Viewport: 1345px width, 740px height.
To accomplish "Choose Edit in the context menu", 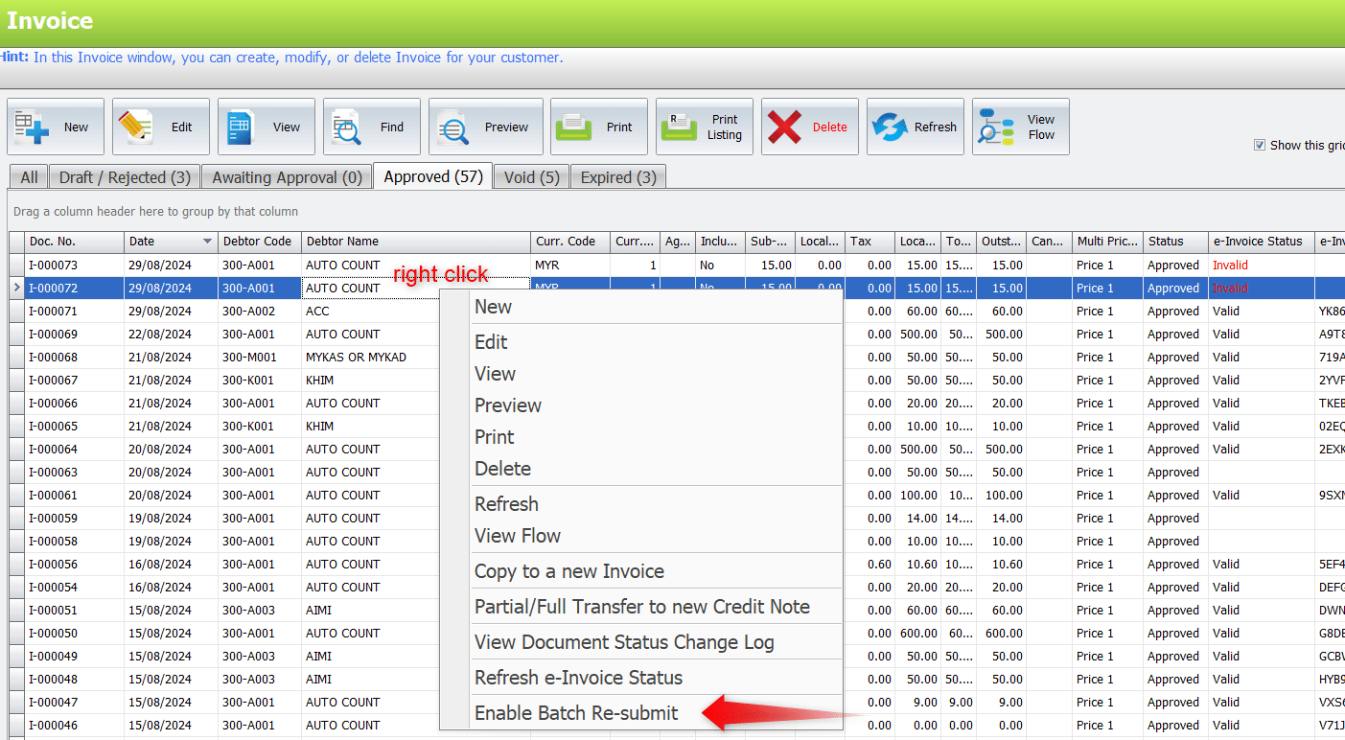I will (641, 342).
